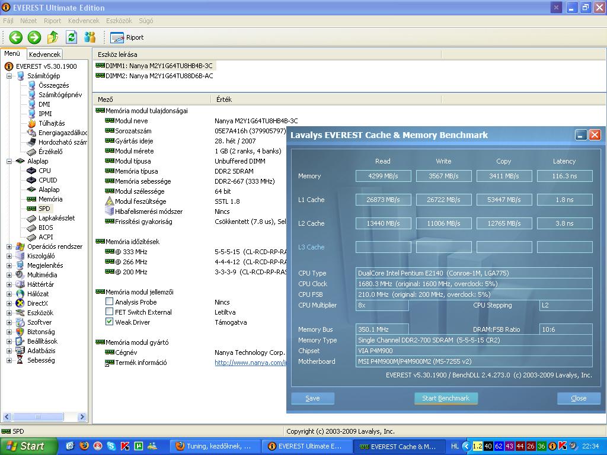Toggle the FET Switch External checkbox
Screen dimensions: 607x455
pyautogui.click(x=109, y=312)
